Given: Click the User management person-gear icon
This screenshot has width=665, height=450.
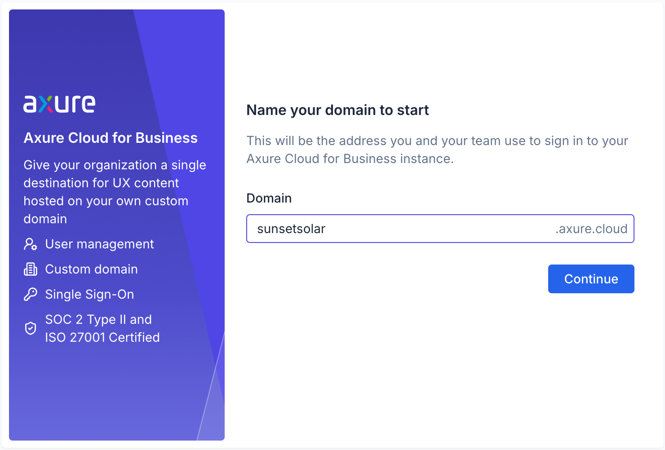Looking at the screenshot, I should pyautogui.click(x=31, y=244).
